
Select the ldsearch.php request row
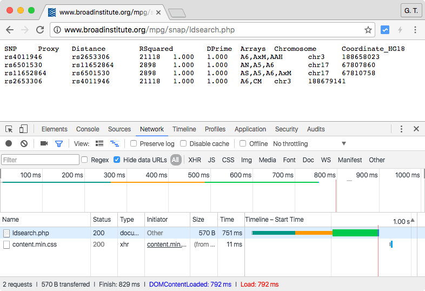click(x=31, y=233)
